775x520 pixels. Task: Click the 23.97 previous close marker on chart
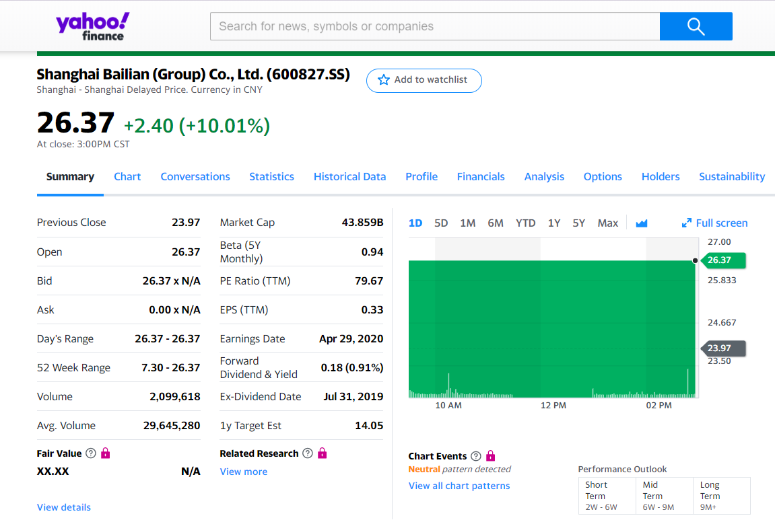click(723, 348)
